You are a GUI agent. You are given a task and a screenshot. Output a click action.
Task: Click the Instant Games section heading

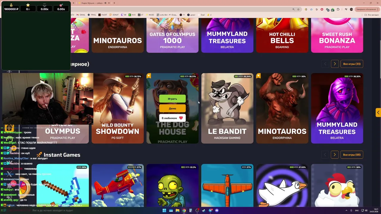coord(62,155)
